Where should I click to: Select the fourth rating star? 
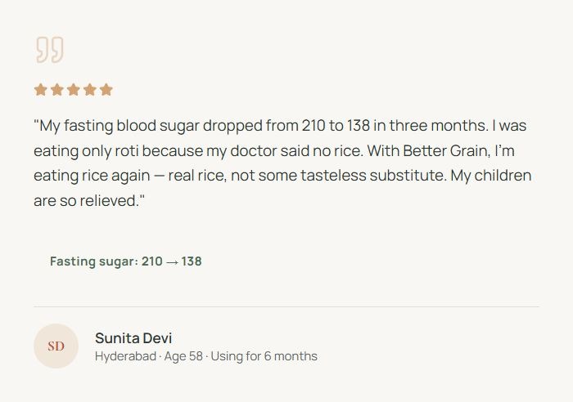click(90, 90)
